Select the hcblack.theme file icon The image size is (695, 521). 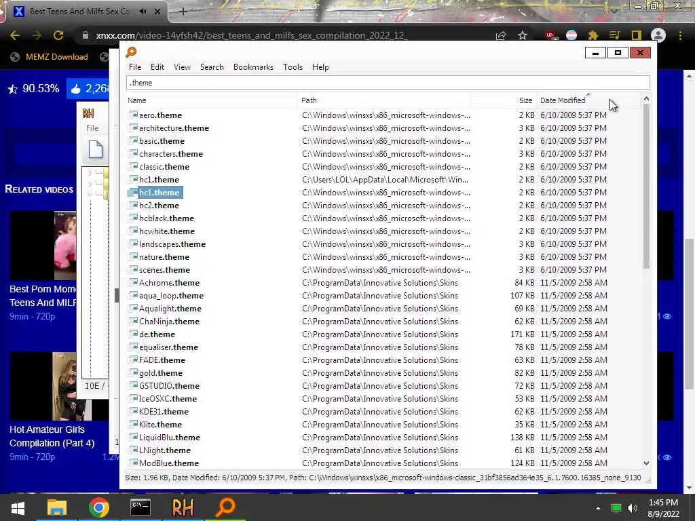132,218
